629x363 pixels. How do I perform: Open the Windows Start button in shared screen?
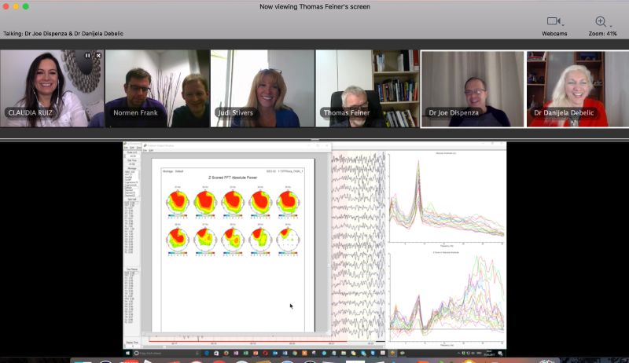tap(127, 353)
